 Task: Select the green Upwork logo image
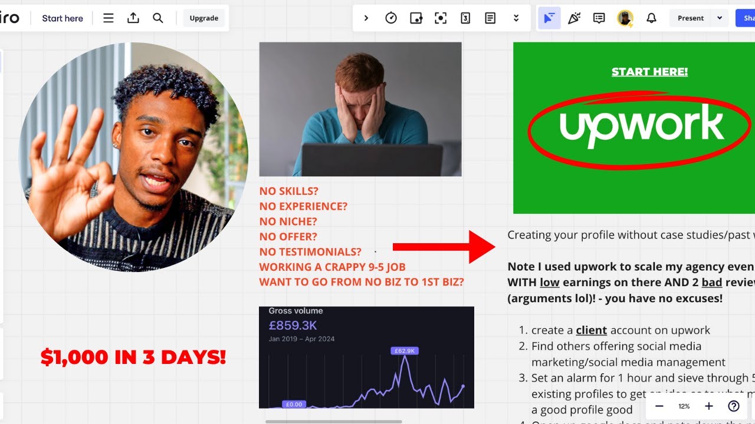coord(634,128)
